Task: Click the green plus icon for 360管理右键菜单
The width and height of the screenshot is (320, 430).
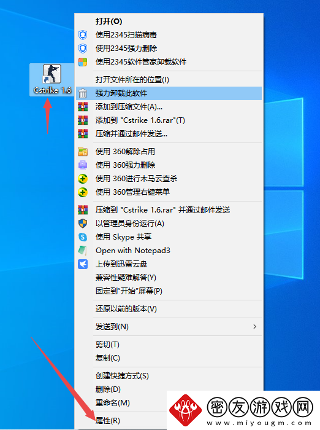Action: point(83,192)
